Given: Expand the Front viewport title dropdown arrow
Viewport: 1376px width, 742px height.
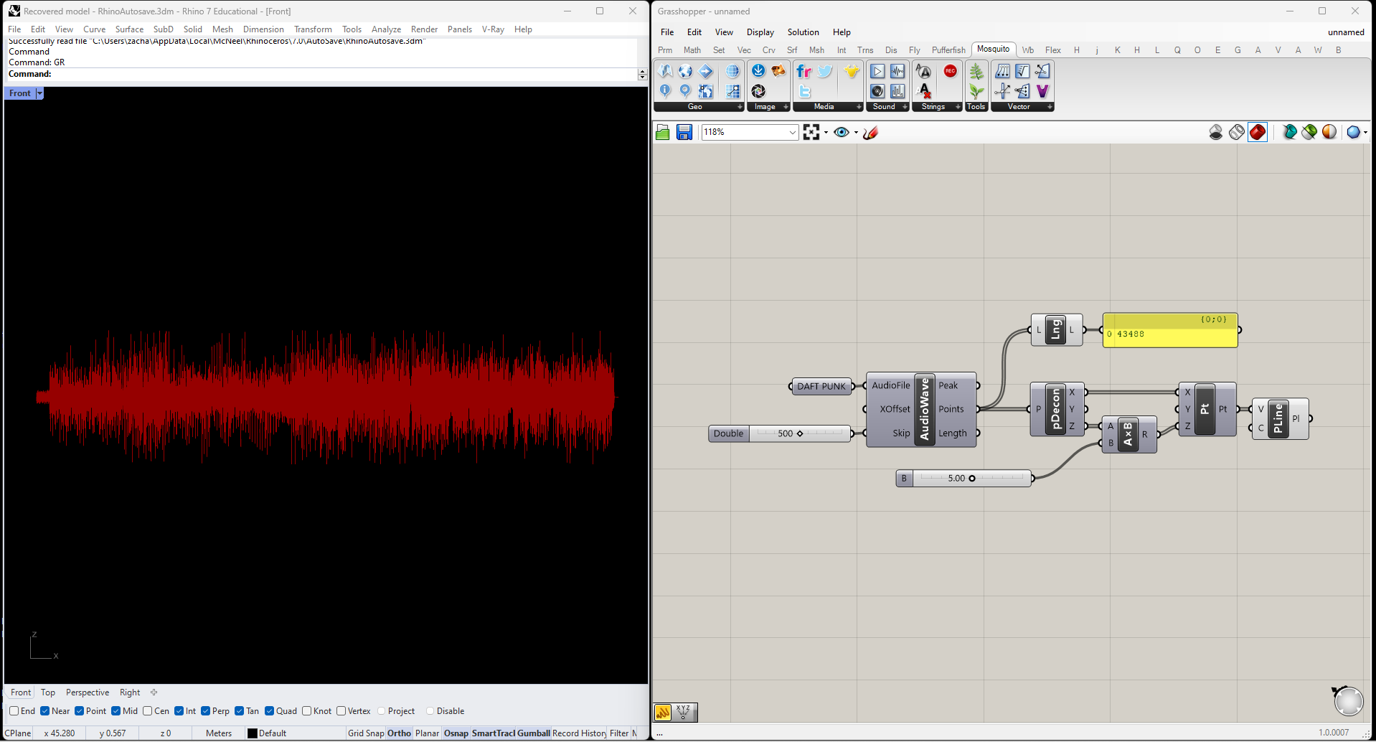Looking at the screenshot, I should (x=39, y=93).
